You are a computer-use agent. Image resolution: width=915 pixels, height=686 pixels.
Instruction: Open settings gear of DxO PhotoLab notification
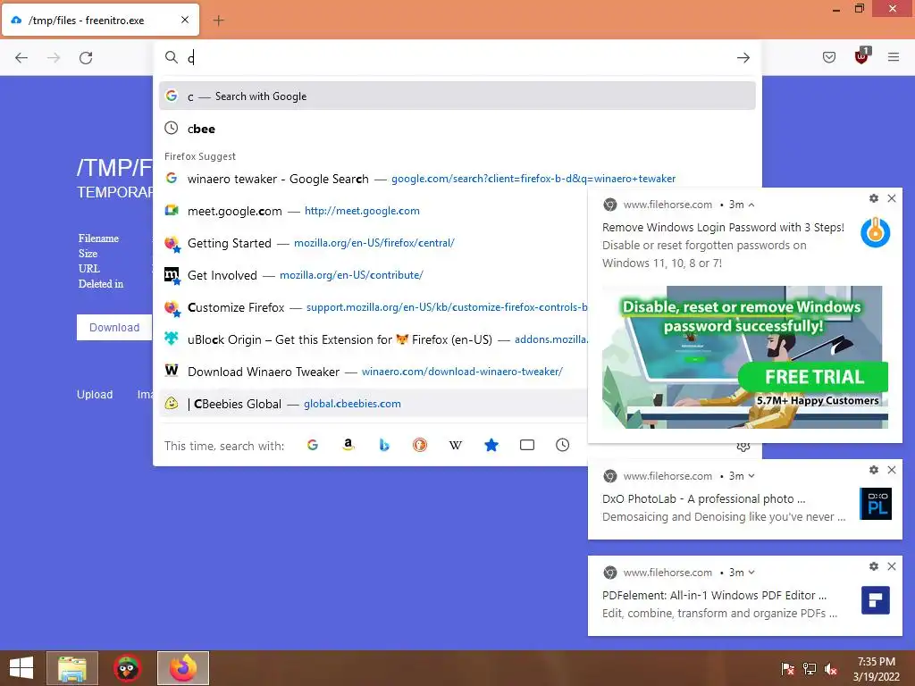(x=874, y=470)
